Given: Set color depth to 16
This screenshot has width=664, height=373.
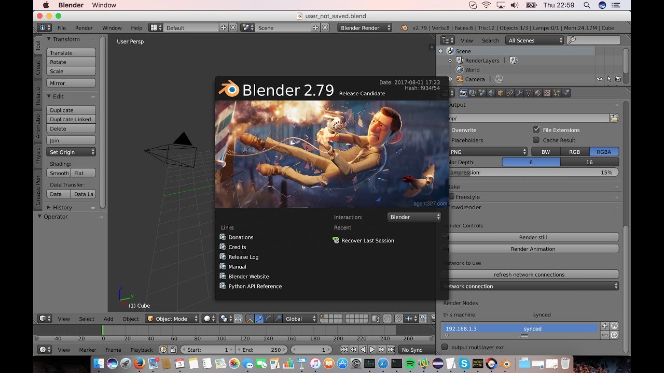Looking at the screenshot, I should tap(589, 162).
